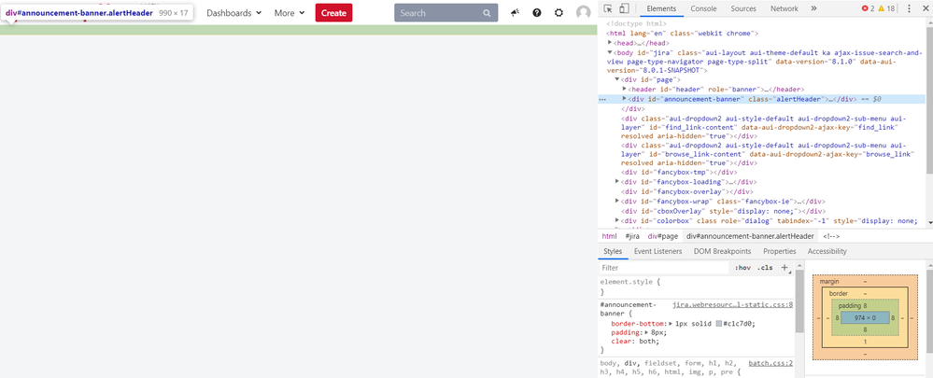Click the element.style rule block
Image resolution: width=933 pixels, height=378 pixels.
[696, 287]
